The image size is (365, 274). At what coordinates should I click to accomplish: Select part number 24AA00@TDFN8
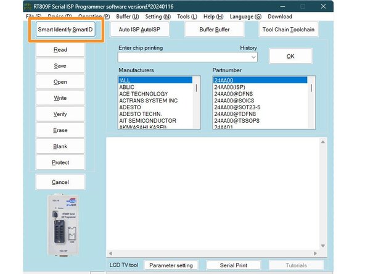click(x=260, y=114)
